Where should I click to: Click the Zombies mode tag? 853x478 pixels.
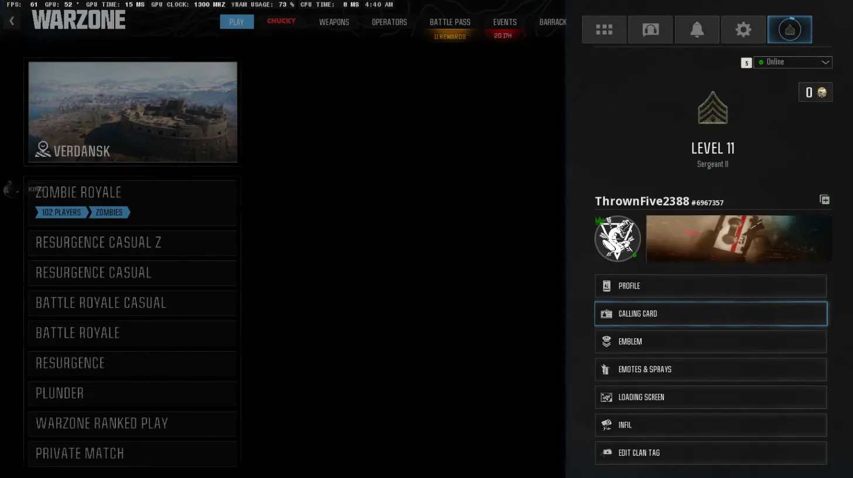[109, 212]
